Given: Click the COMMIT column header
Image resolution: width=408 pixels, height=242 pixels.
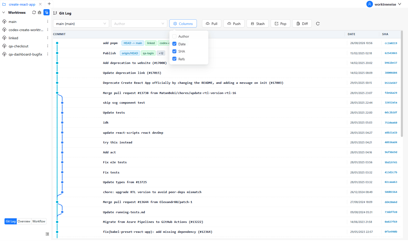Looking at the screenshot, I should tap(59, 34).
